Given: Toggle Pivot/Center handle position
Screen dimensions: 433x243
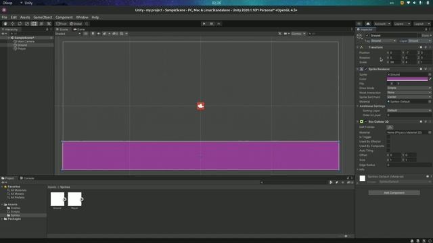Looking at the screenshot, I should 62,24.
